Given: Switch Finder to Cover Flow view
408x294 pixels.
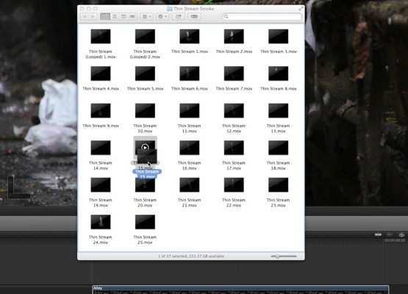Looking at the screenshot, I should click(x=133, y=17).
